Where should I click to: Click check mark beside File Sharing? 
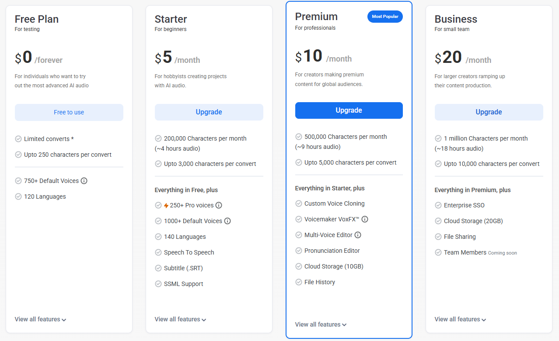pyautogui.click(x=438, y=237)
